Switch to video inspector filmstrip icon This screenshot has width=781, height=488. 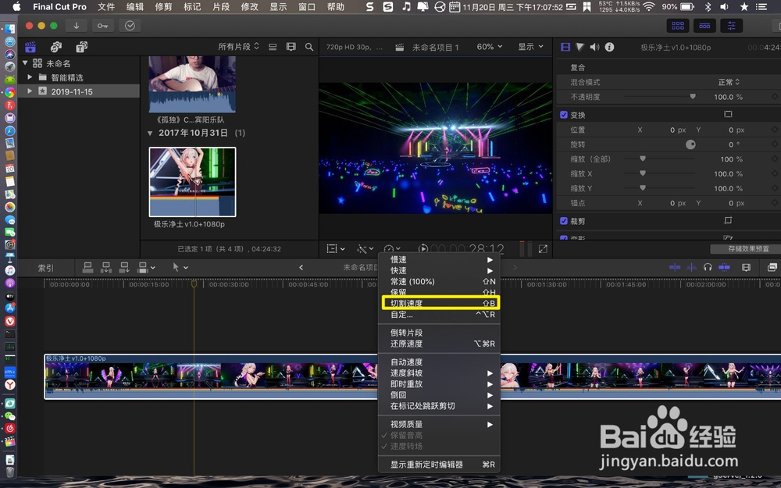tap(565, 47)
